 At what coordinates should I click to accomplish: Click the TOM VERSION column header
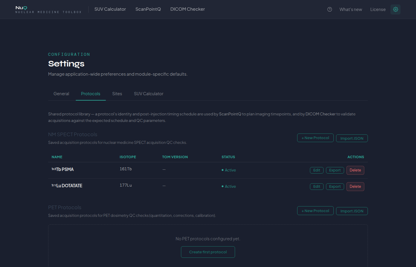(x=175, y=157)
